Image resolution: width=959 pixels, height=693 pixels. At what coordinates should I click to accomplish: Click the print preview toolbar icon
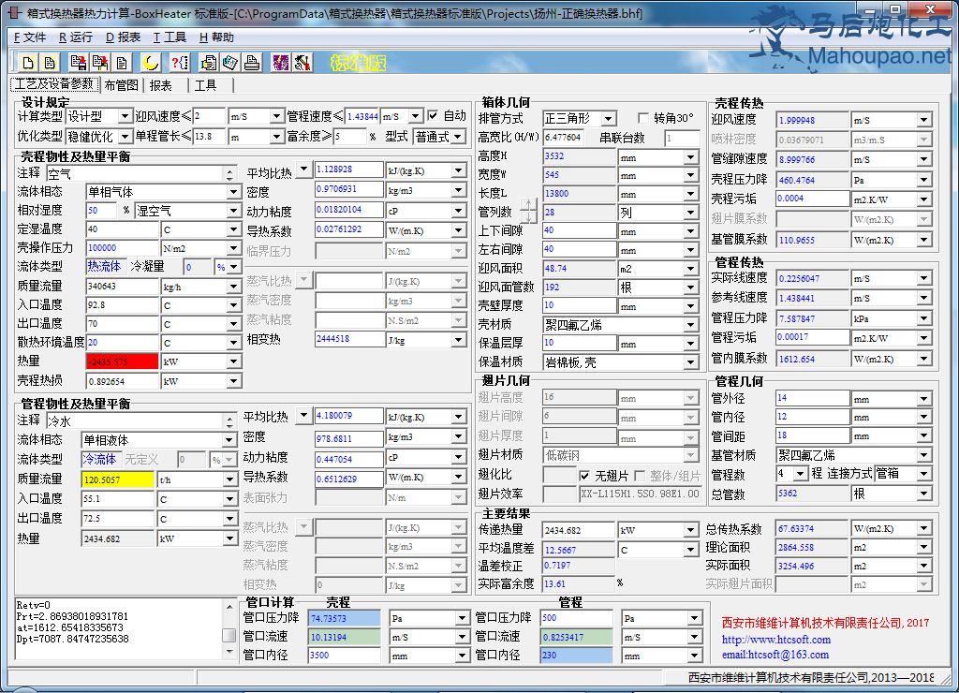pyautogui.click(x=209, y=63)
